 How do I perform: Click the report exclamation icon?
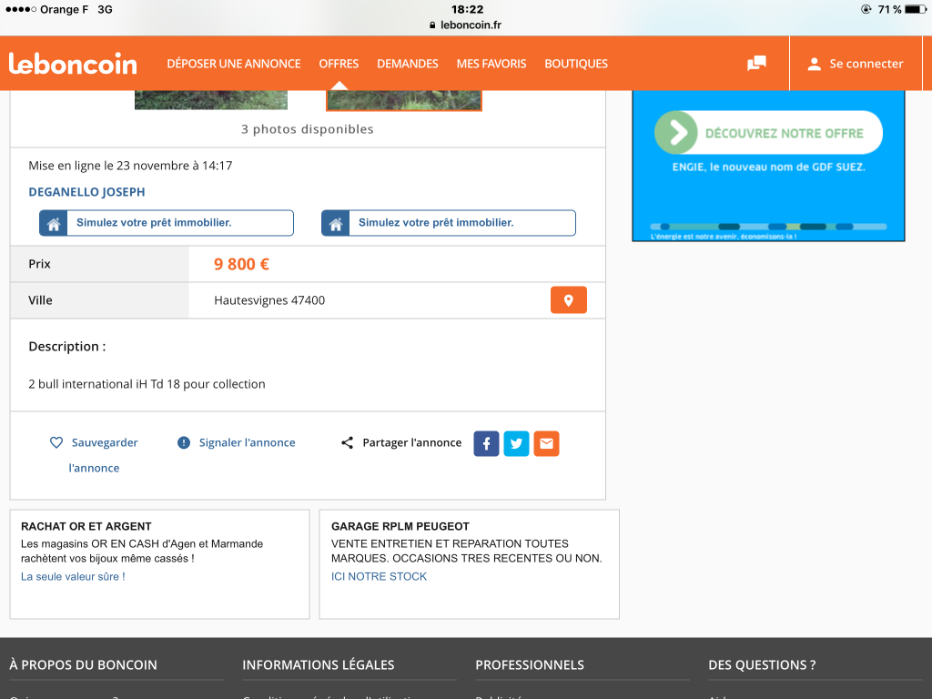pyautogui.click(x=184, y=443)
